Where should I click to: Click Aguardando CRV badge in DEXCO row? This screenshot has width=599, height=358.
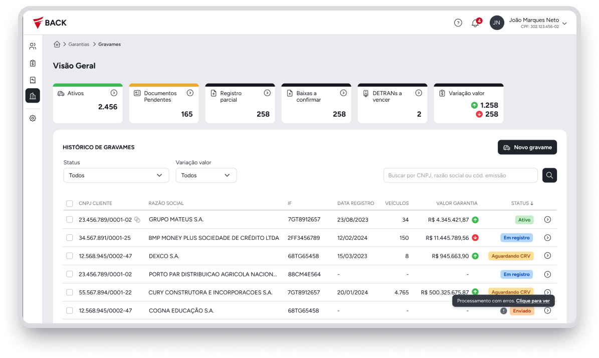click(x=511, y=256)
